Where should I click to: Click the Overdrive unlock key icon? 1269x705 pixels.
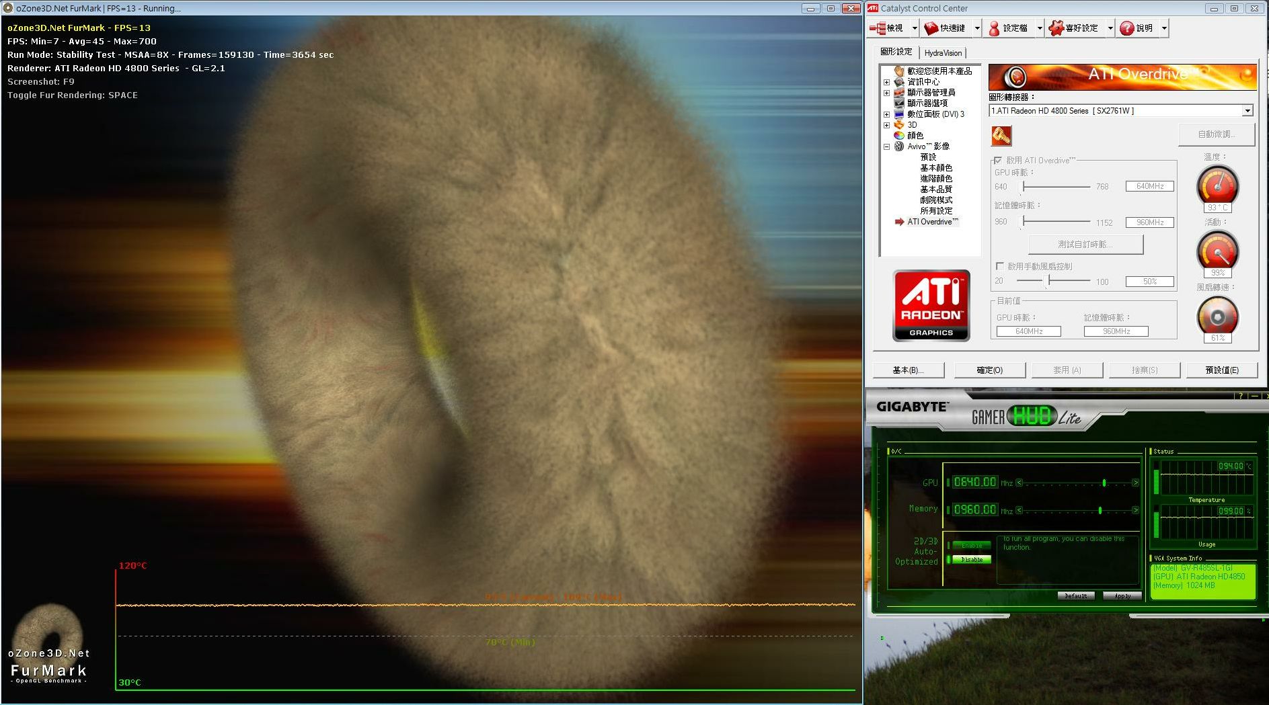coord(1001,136)
